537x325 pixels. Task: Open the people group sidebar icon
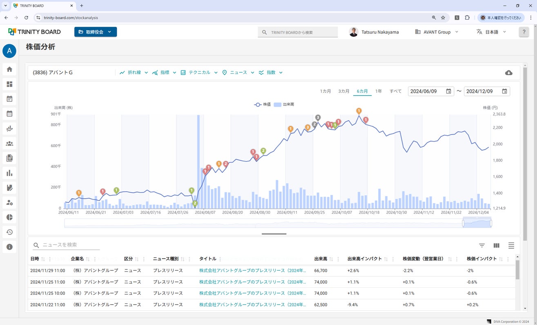point(9,143)
